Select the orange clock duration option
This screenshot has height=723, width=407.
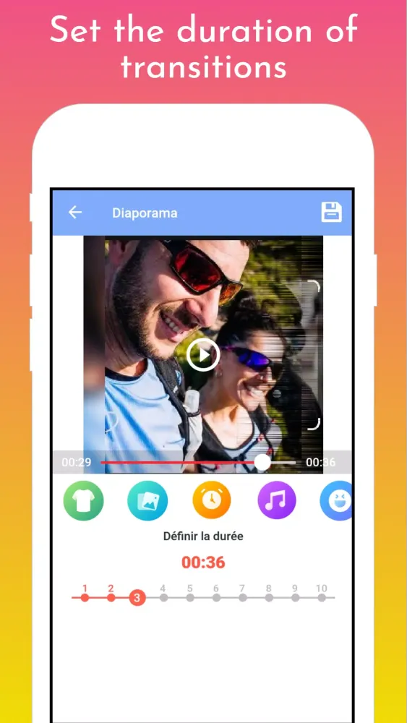click(212, 501)
